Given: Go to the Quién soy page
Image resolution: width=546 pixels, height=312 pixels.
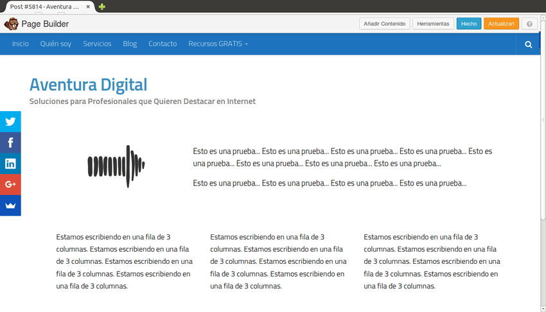Looking at the screenshot, I should (x=56, y=44).
